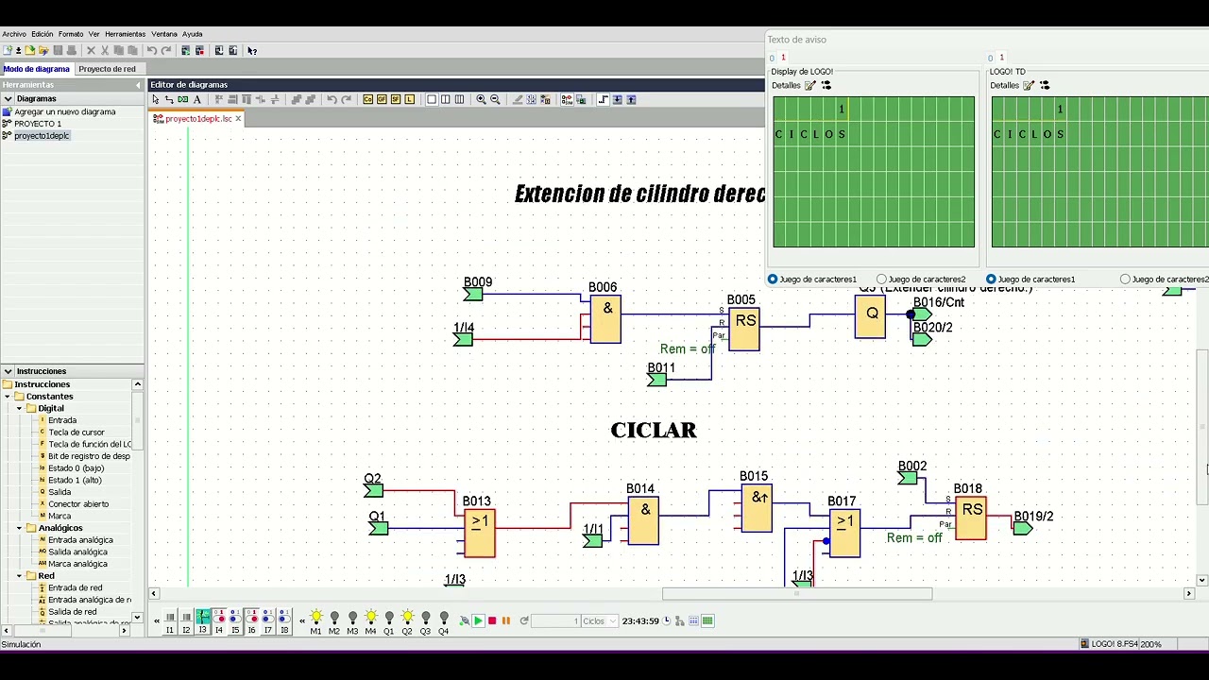This screenshot has width=1209, height=680.
Task: Click the zoom out magnifier icon
Action: coord(495,99)
